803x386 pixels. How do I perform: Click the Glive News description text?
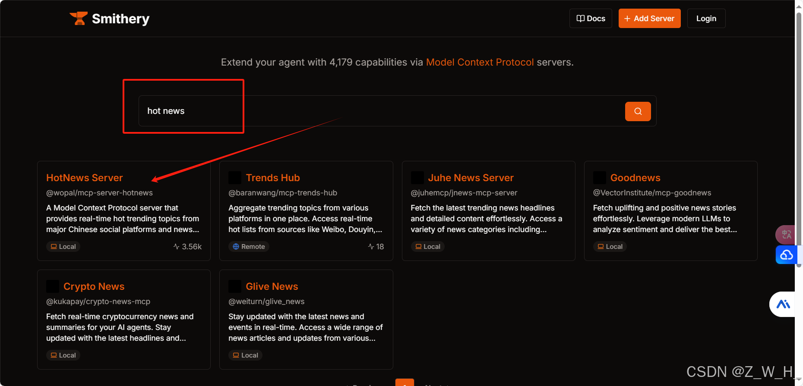point(306,327)
